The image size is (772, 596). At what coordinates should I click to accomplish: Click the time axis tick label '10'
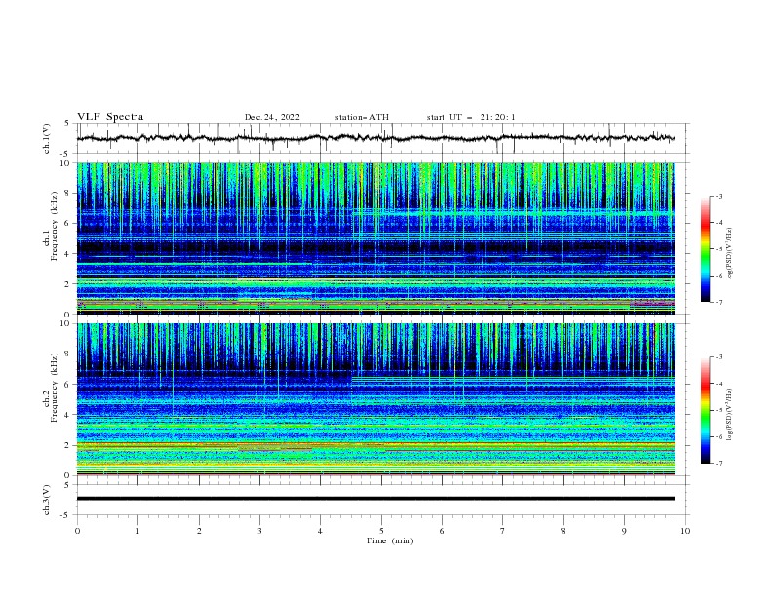tap(685, 531)
